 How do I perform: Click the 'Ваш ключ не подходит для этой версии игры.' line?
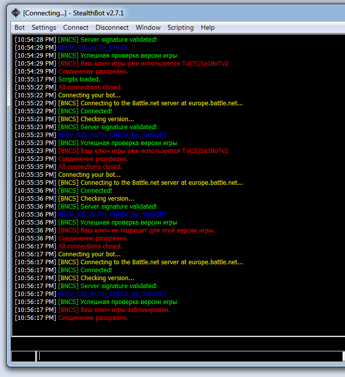[x=115, y=230]
